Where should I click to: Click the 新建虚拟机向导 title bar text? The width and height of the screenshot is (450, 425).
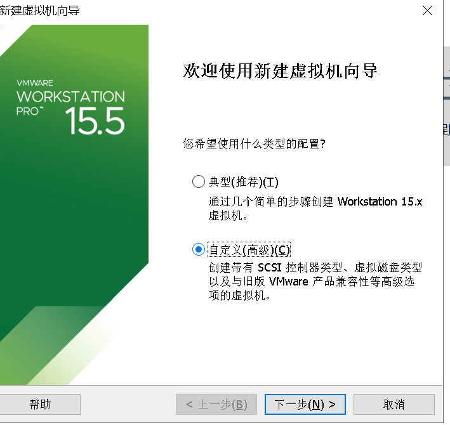coord(39,11)
